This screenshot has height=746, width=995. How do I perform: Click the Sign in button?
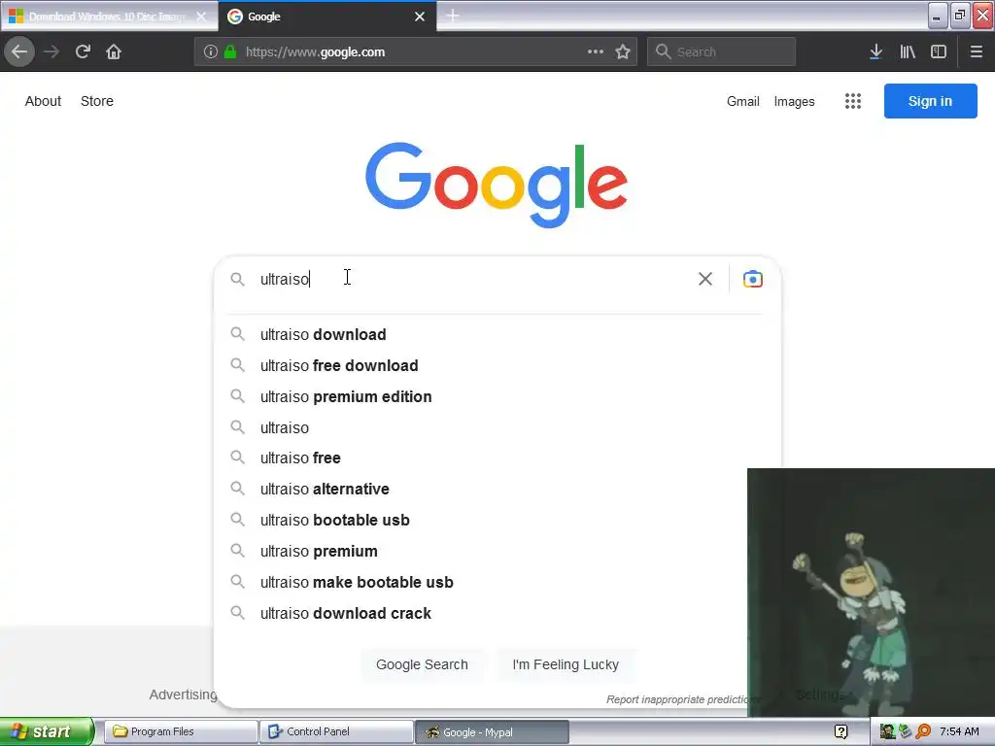click(930, 101)
